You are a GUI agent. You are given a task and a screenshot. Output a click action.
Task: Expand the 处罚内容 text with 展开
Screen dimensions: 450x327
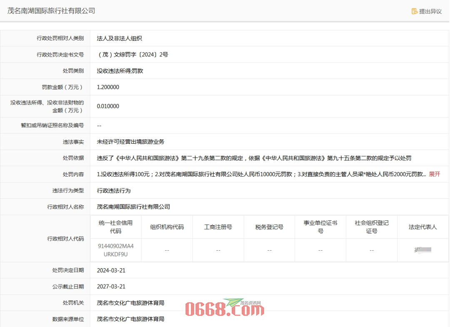(x=434, y=174)
